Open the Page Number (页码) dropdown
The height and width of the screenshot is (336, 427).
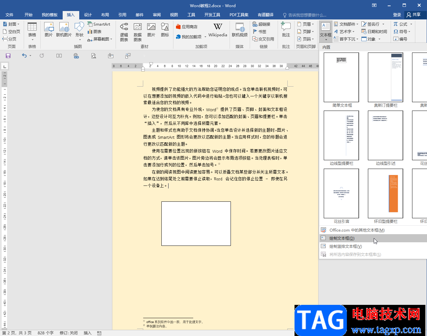306,39
